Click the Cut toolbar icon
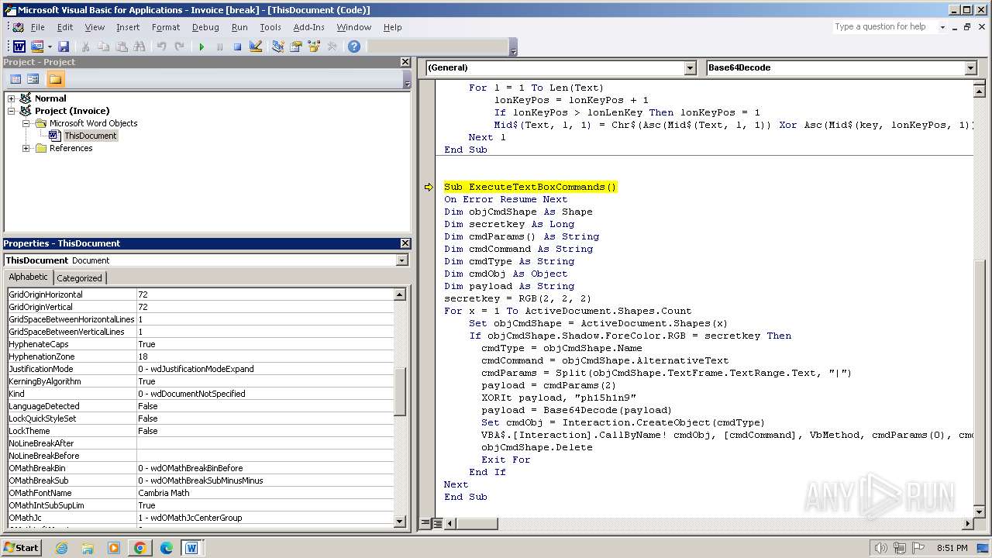 (85, 46)
